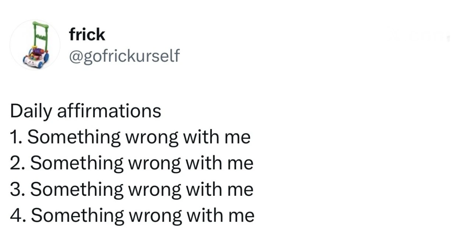The height and width of the screenshot is (230, 471).
Task: Click the display name "frick"
Action: (87, 35)
